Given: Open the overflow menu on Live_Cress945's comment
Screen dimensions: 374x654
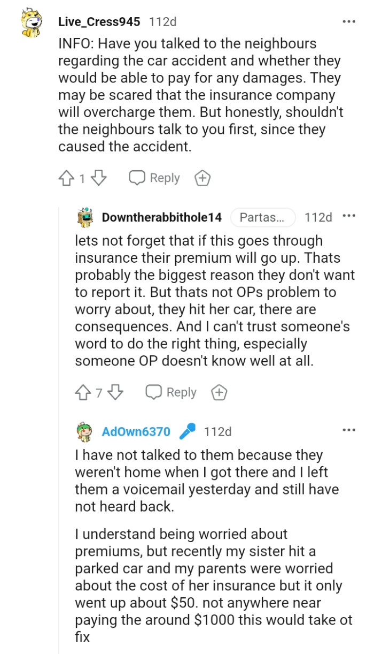Looking at the screenshot, I should point(349,20).
